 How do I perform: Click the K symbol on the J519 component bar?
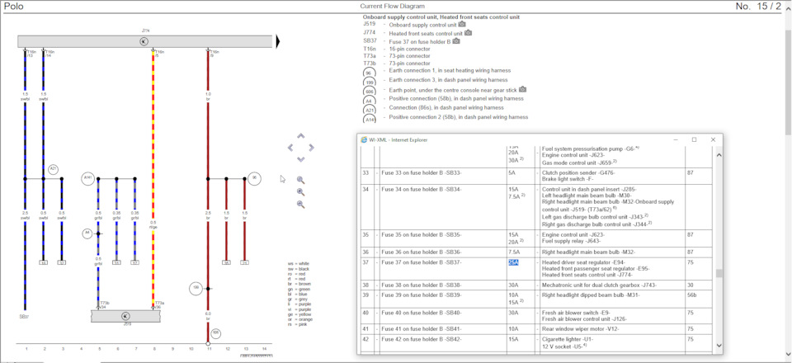point(125,316)
